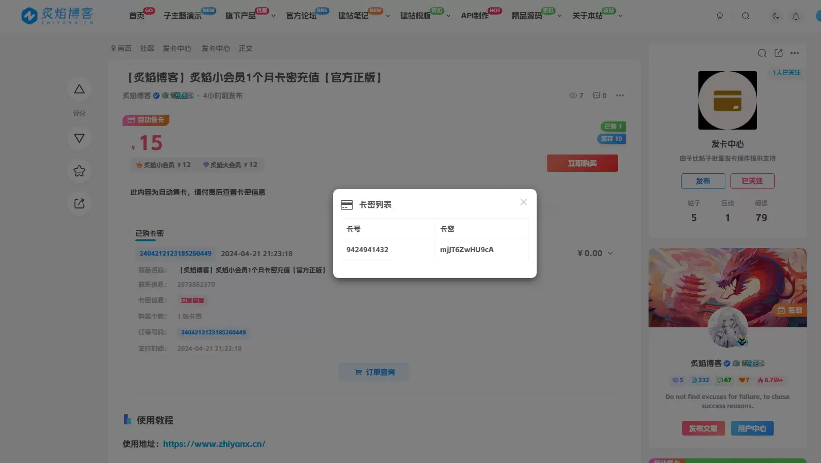Click the 8.7W+ popularity badge
The height and width of the screenshot is (463, 821).
[x=770, y=380]
